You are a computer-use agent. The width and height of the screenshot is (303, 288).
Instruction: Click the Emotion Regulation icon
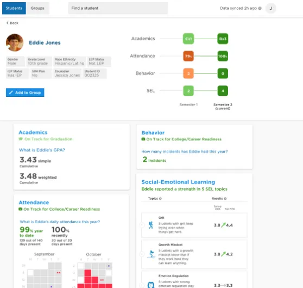[x=151, y=285]
